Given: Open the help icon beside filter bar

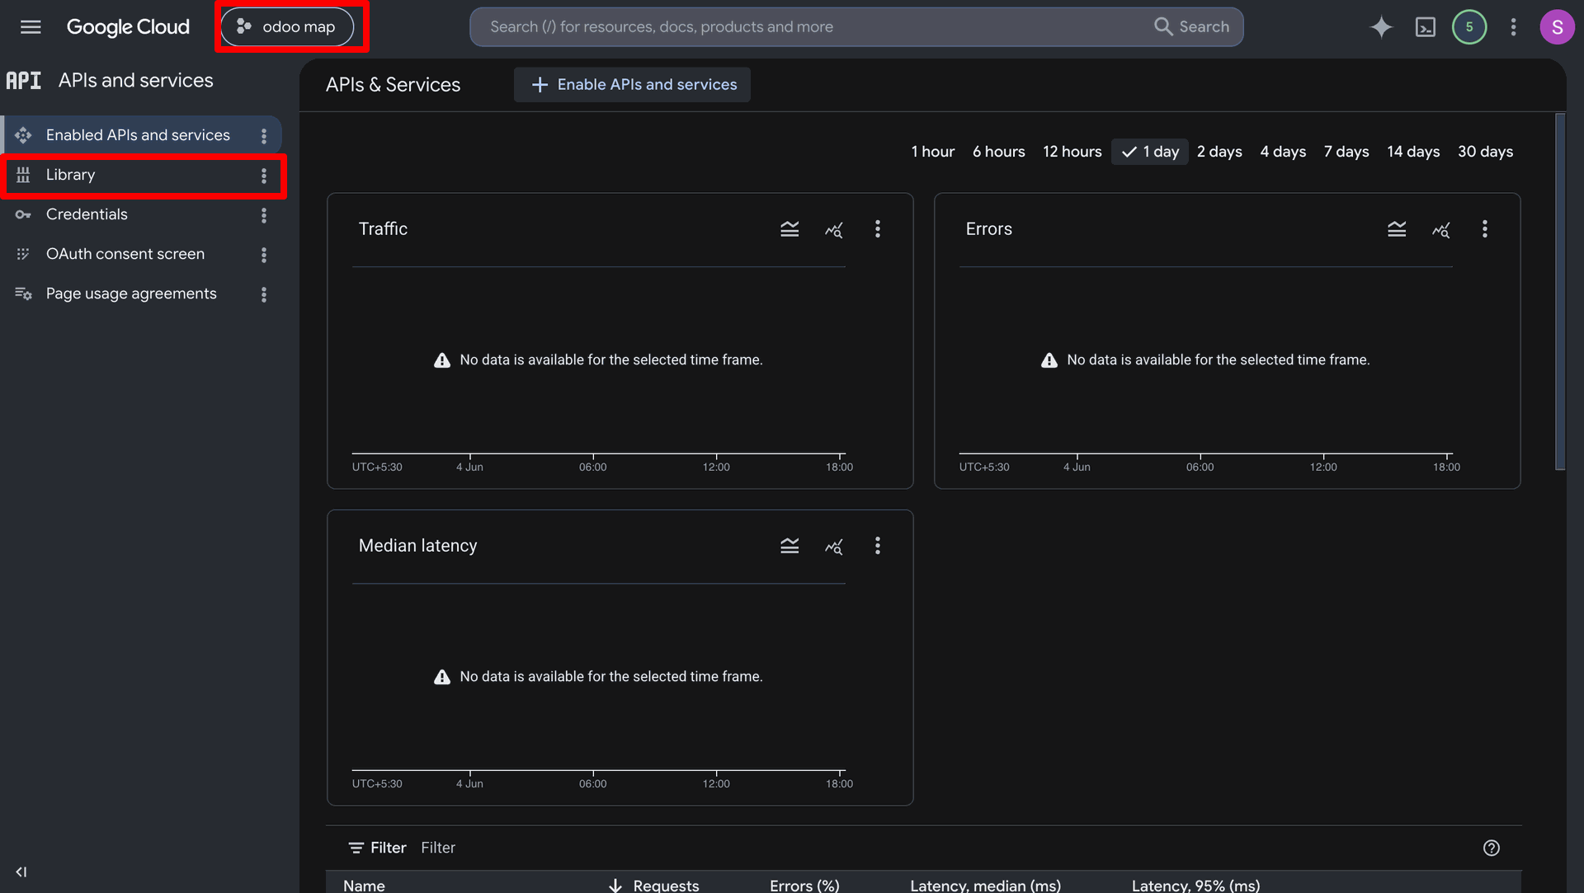Looking at the screenshot, I should (1491, 848).
